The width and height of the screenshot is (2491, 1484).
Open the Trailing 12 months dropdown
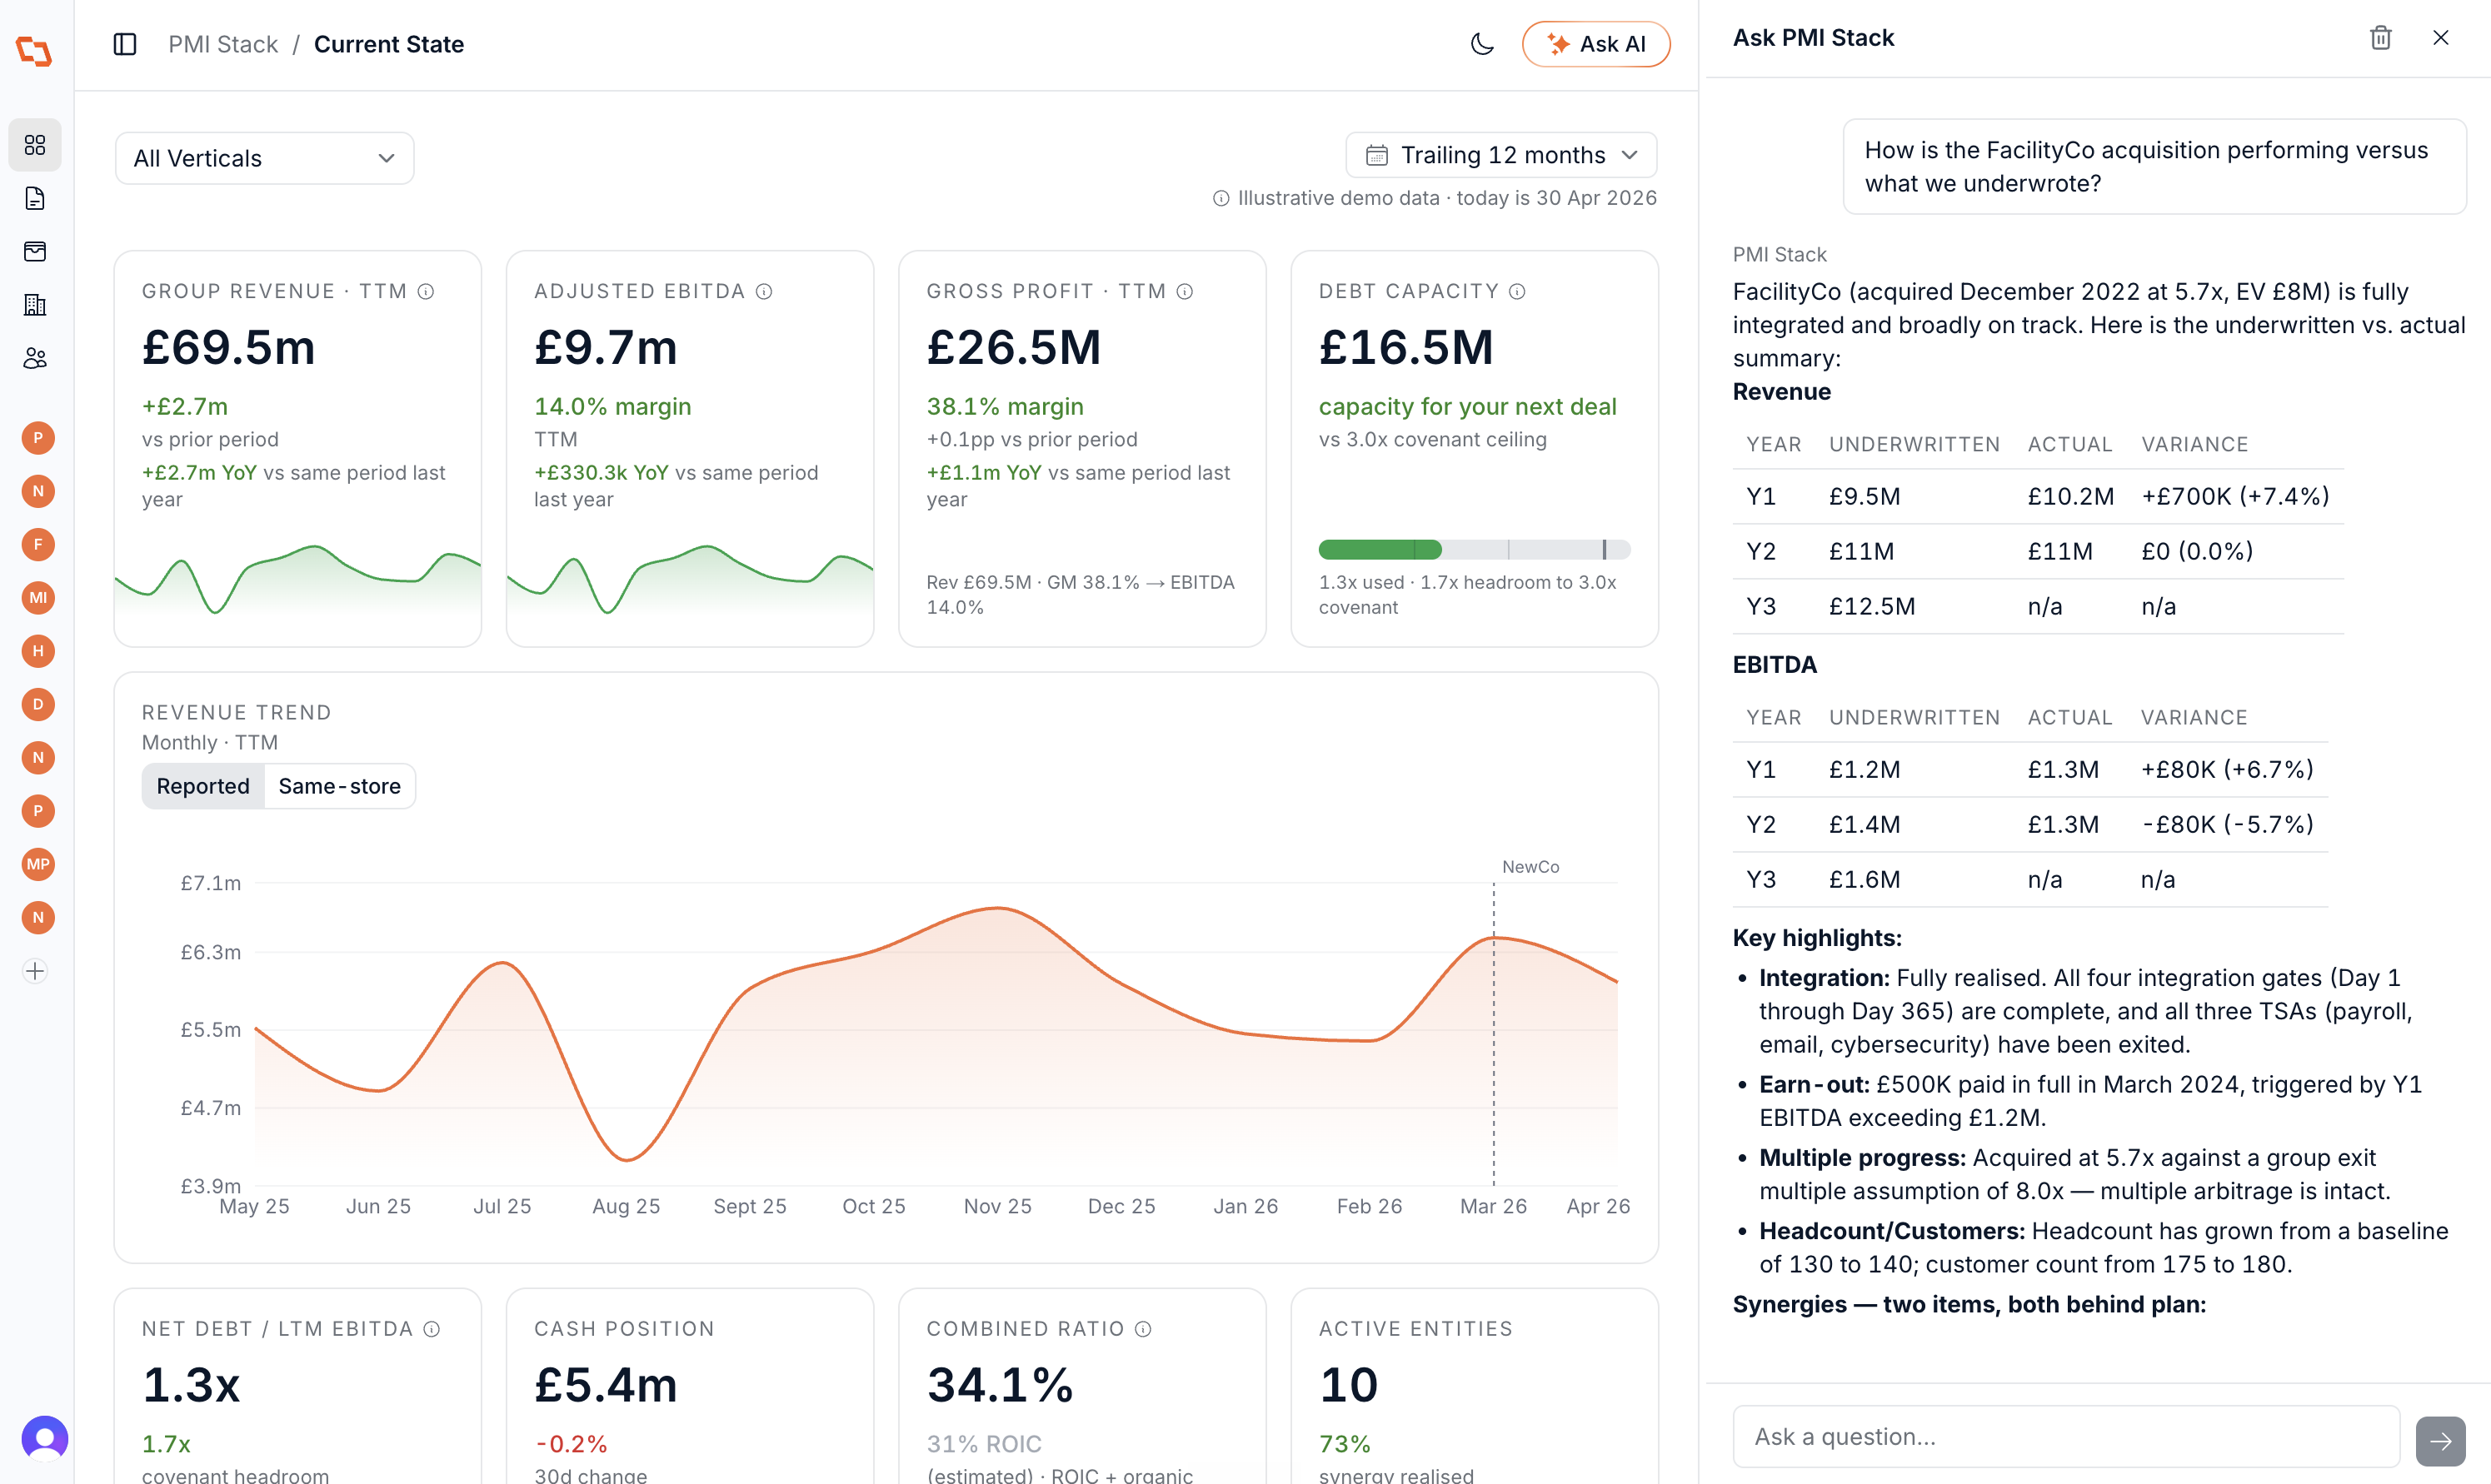1500,155
